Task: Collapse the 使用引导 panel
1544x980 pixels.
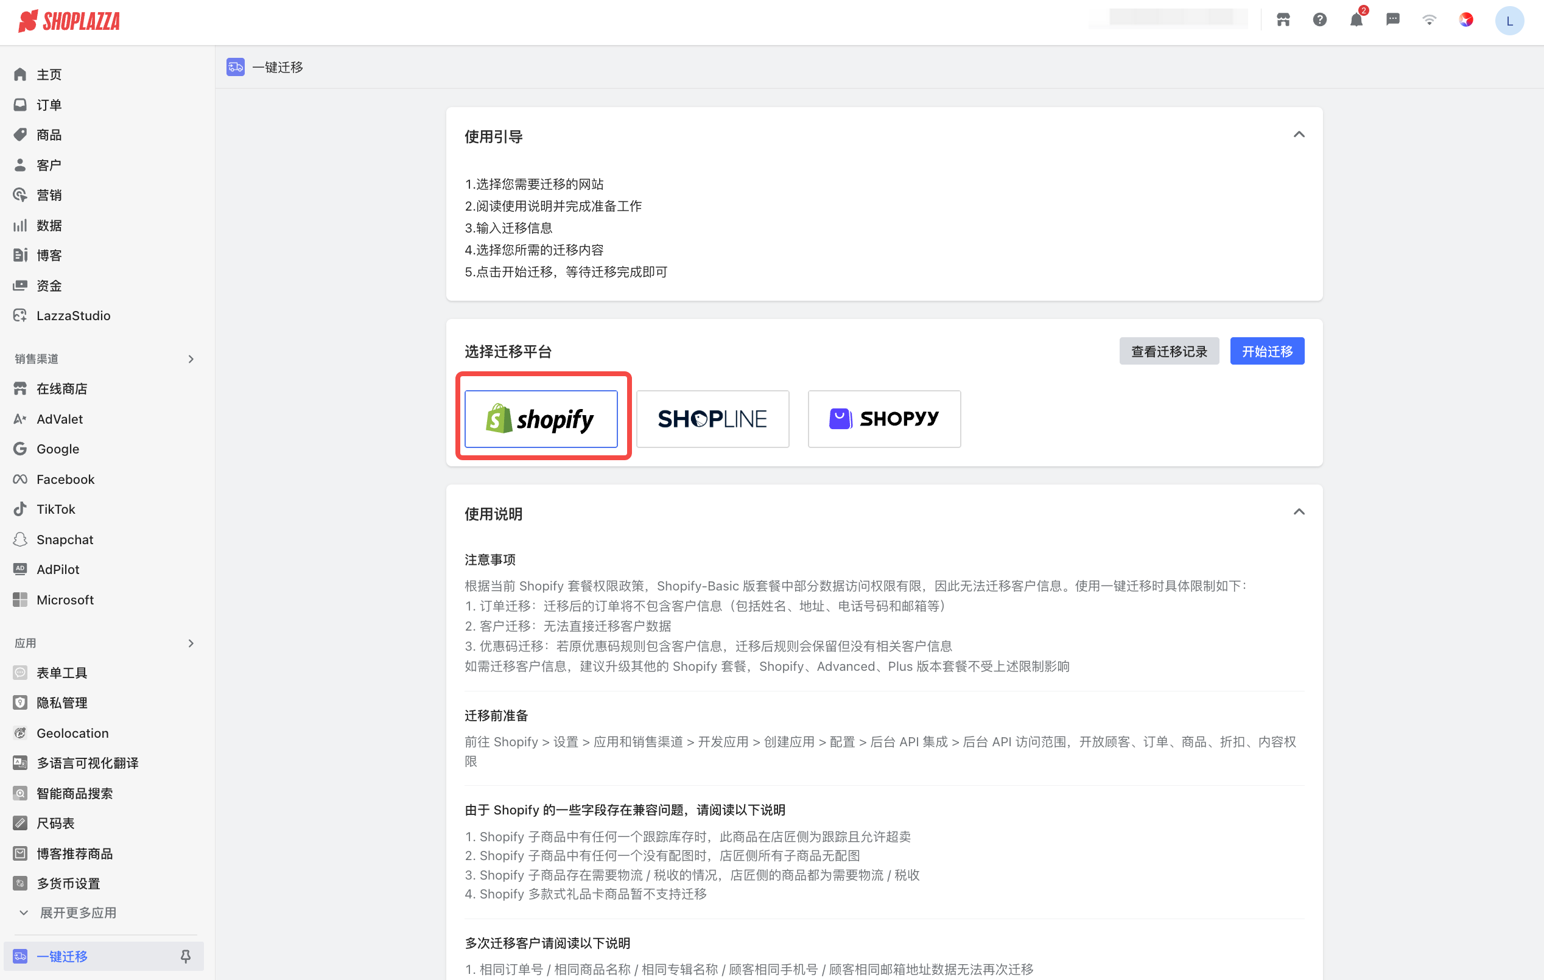Action: click(x=1299, y=135)
